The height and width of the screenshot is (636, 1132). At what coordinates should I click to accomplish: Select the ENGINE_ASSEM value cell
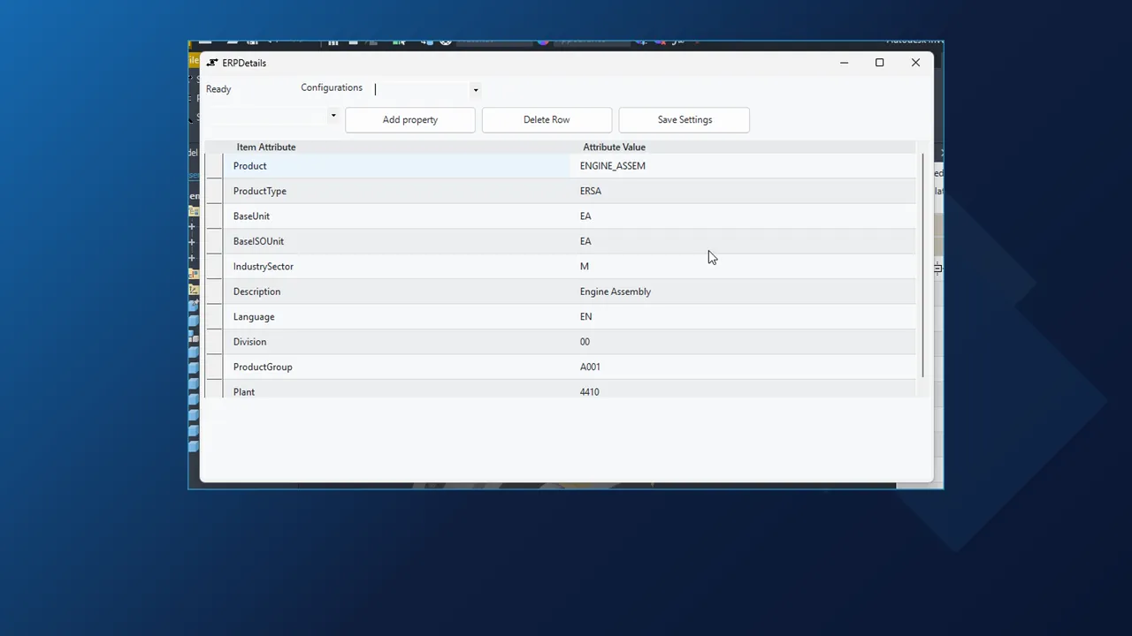(x=744, y=166)
